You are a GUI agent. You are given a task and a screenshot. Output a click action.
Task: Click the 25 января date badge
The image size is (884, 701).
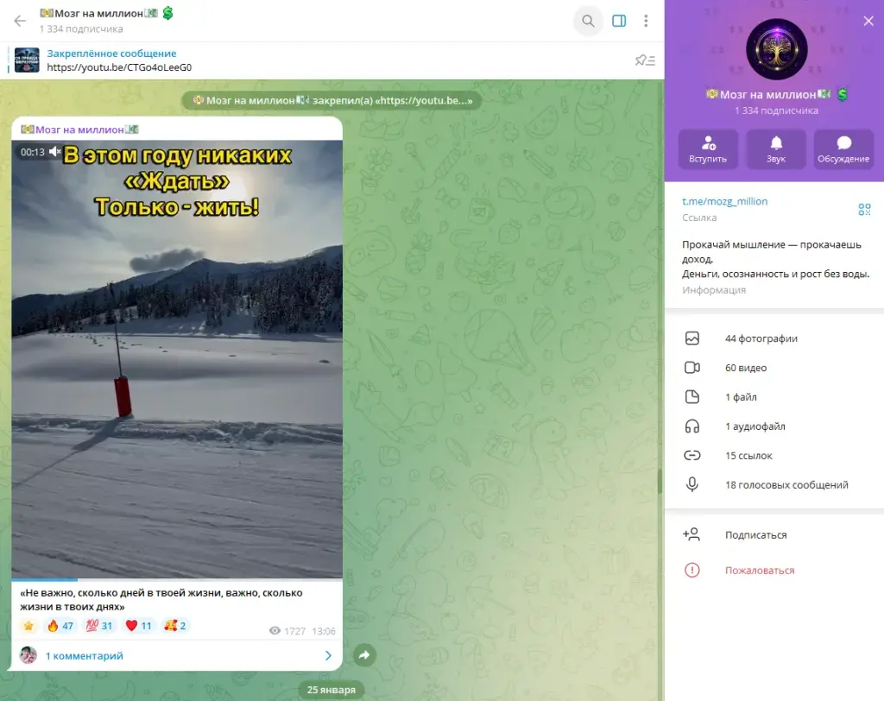tap(331, 690)
